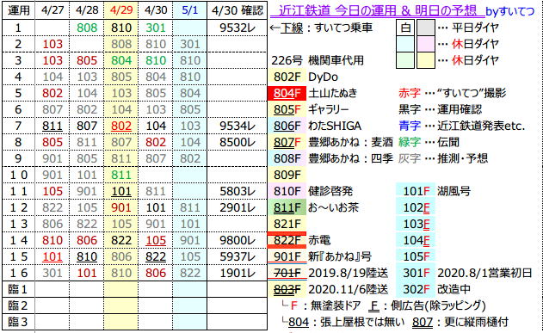Select the 301F legend cell

tap(416, 273)
